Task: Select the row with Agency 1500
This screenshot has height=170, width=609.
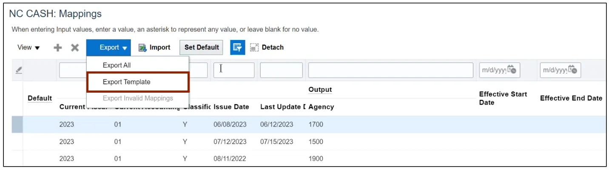Action: [316, 142]
